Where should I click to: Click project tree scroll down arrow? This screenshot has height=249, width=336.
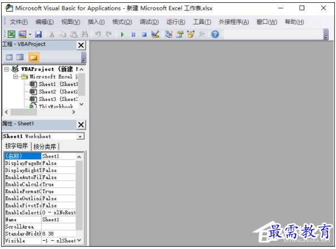[81, 104]
